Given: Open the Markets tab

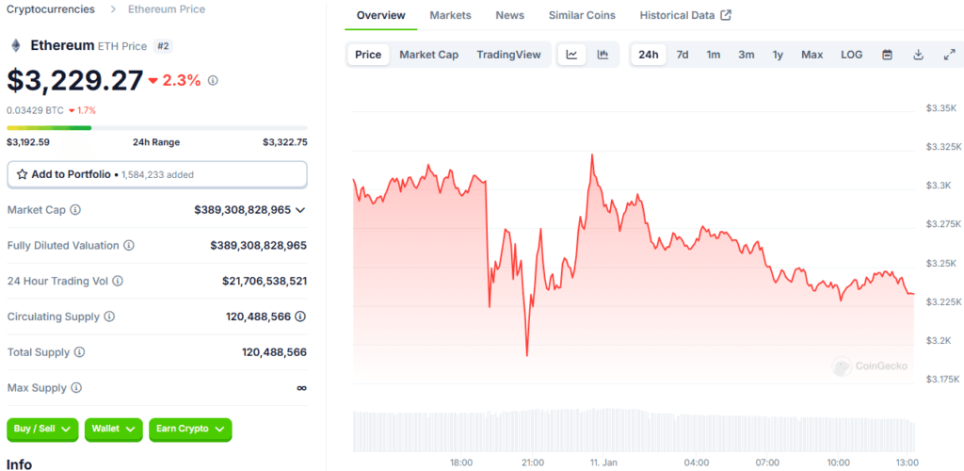Looking at the screenshot, I should pyautogui.click(x=451, y=15).
